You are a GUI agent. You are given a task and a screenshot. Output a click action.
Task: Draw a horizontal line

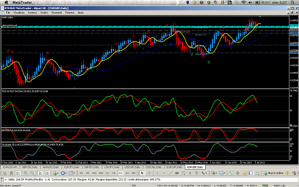click(164, 173)
